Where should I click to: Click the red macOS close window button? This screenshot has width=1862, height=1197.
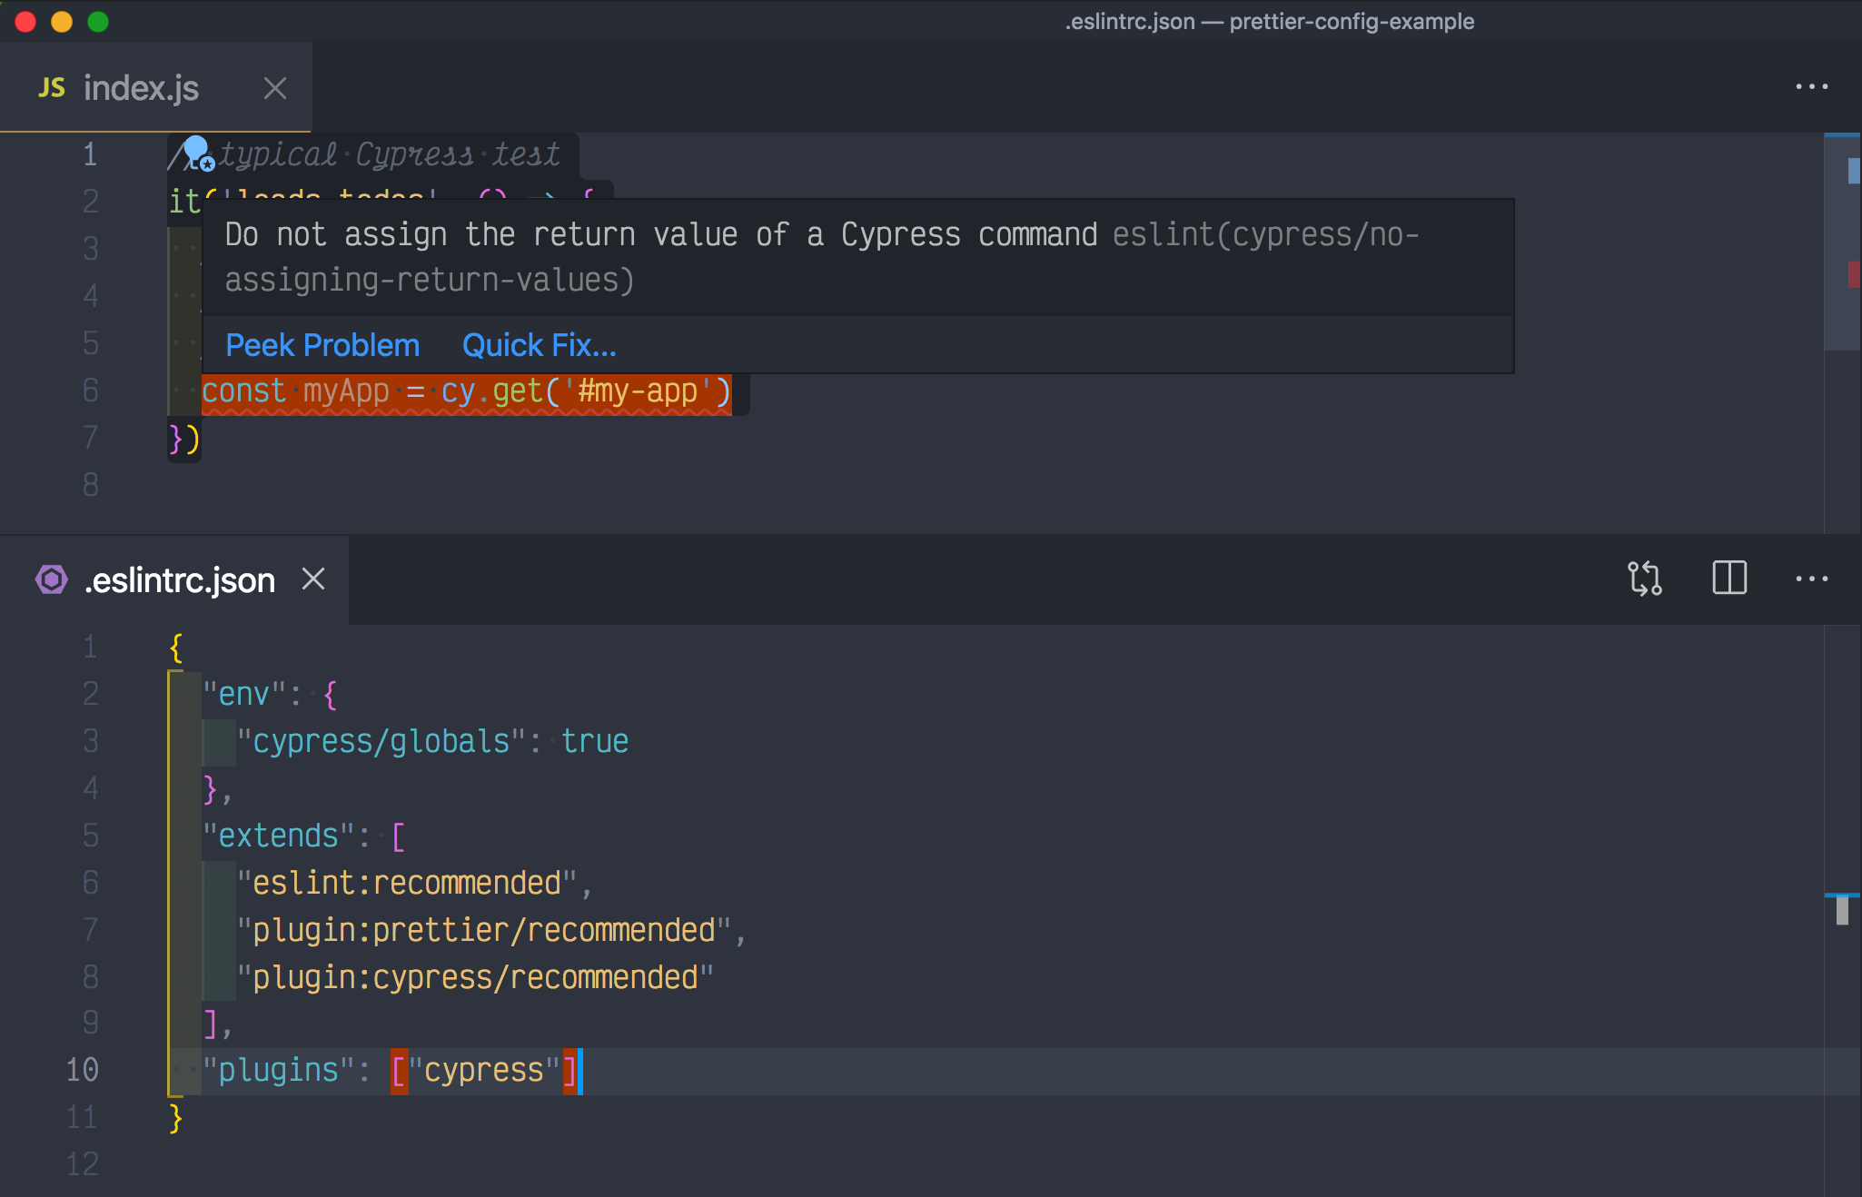click(25, 21)
